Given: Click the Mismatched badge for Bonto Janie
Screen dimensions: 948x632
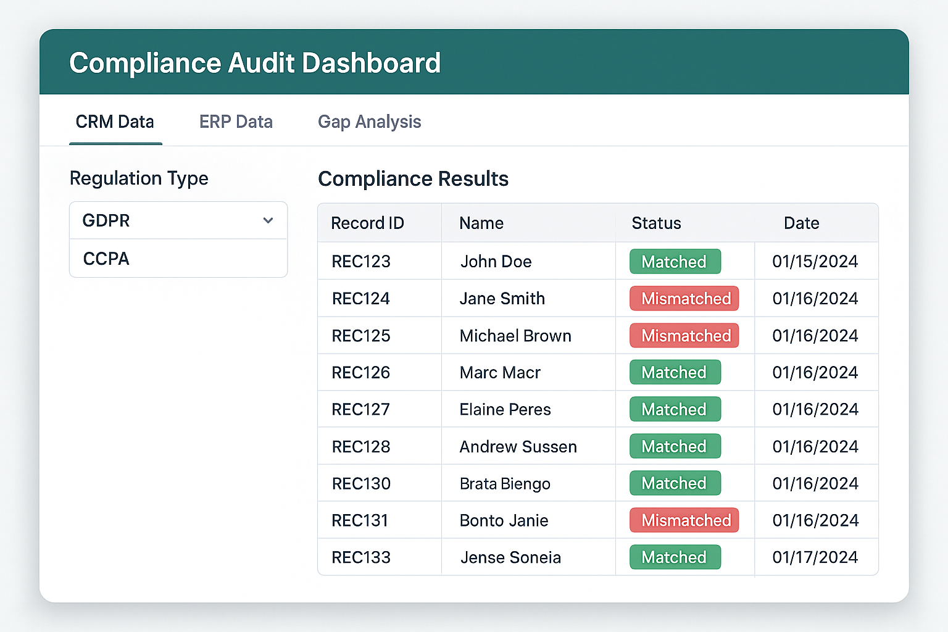Looking at the screenshot, I should pyautogui.click(x=684, y=520).
